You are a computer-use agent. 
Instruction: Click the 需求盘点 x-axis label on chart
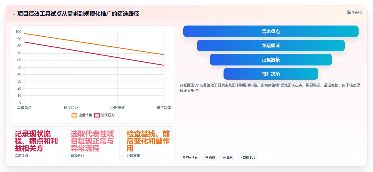click(x=24, y=108)
